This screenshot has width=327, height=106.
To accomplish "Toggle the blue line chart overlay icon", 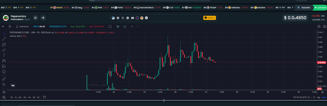I will pos(125,26).
